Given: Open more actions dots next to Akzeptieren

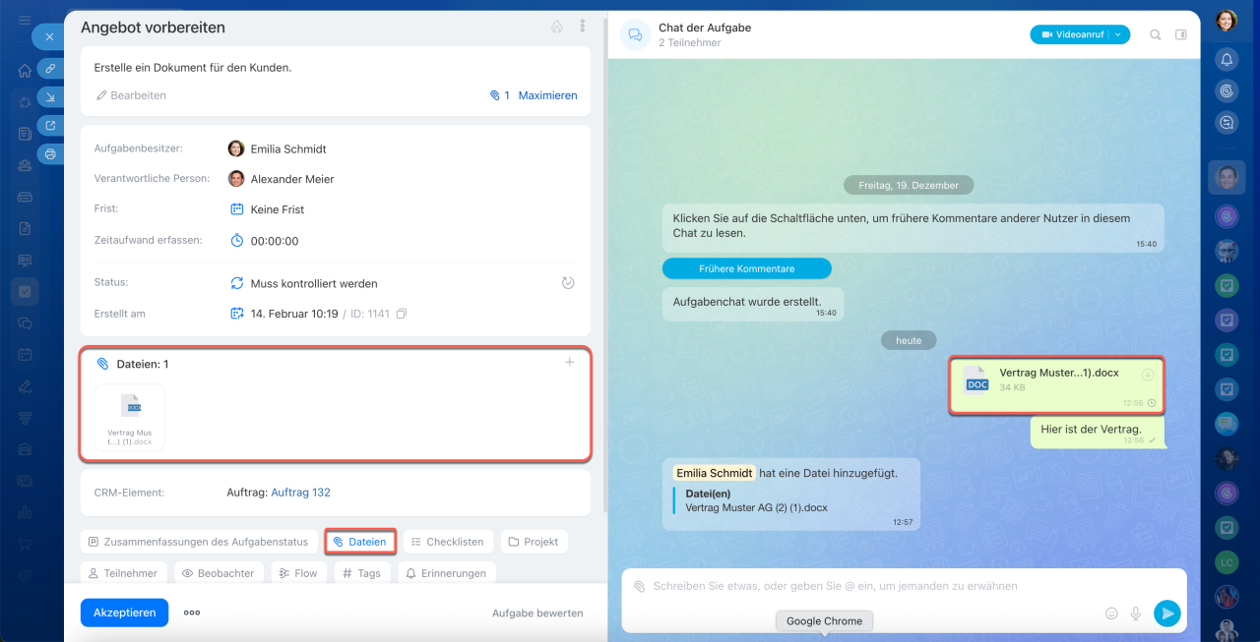Looking at the screenshot, I should click(x=192, y=613).
